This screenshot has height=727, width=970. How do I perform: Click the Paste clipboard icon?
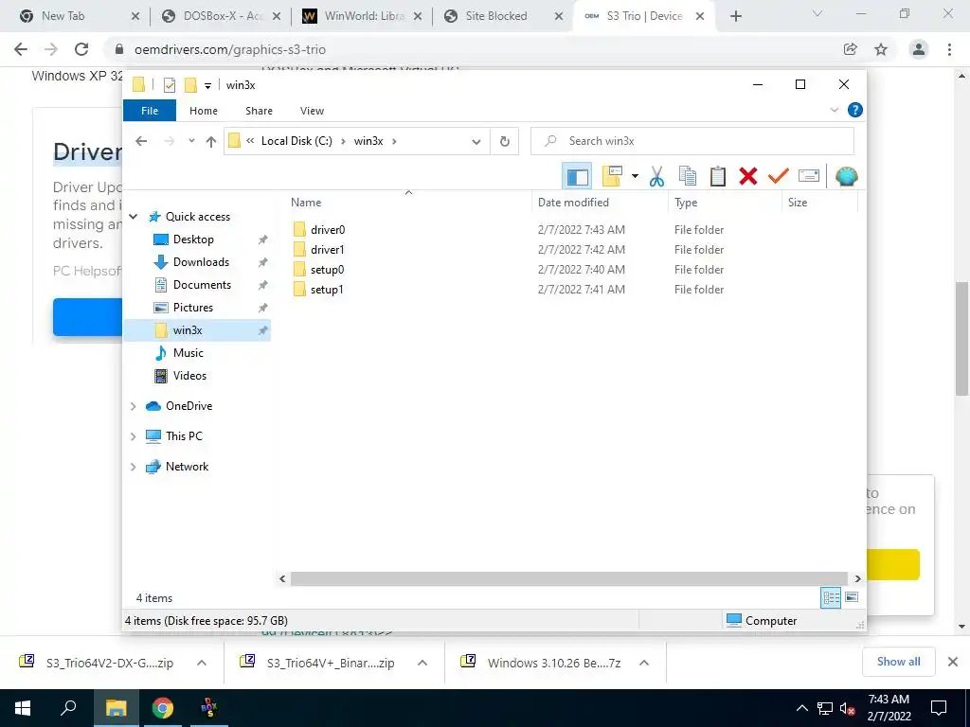coord(718,177)
